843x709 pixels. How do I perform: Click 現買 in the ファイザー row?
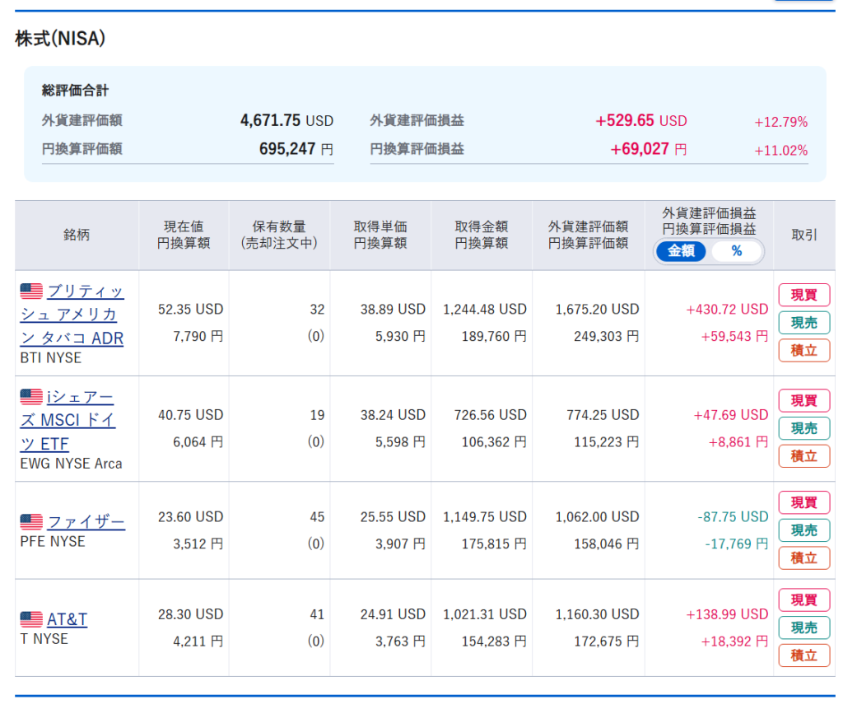803,502
